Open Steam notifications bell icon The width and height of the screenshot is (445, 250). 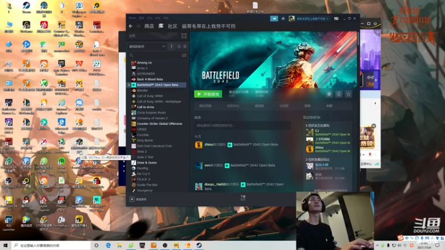point(283,18)
